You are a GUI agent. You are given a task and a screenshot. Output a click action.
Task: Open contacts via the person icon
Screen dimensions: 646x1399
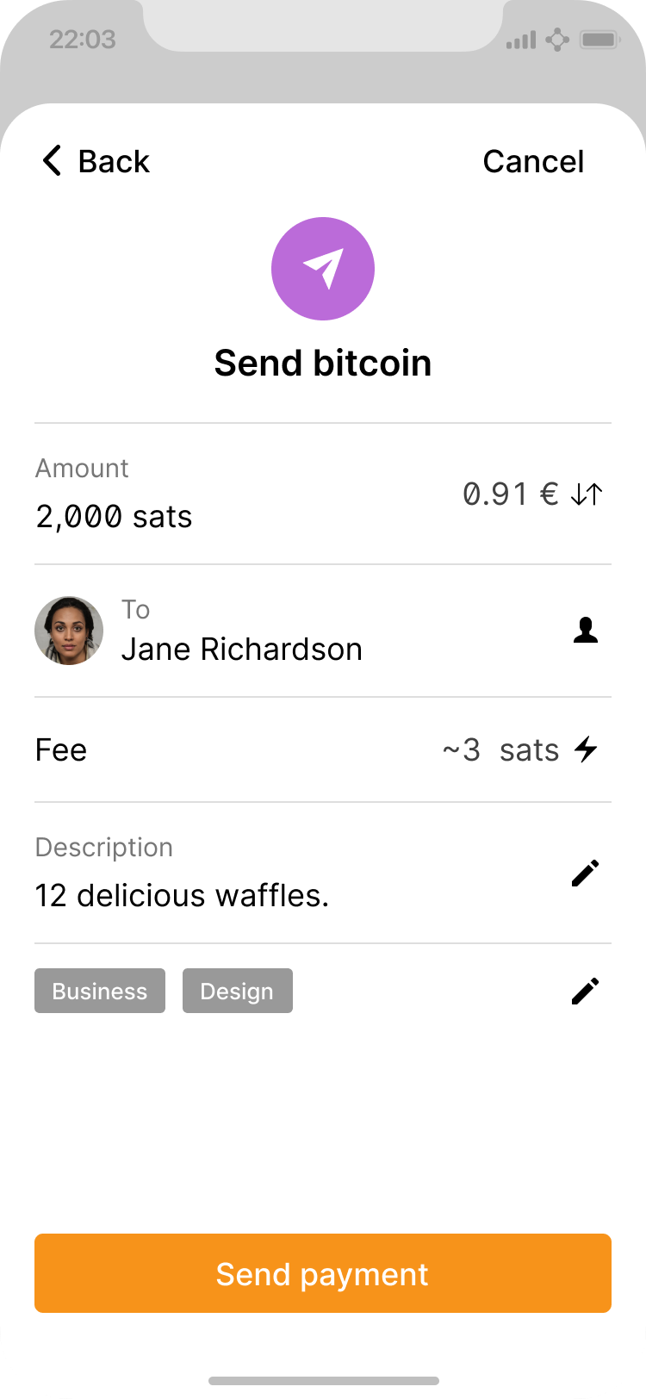click(x=586, y=631)
